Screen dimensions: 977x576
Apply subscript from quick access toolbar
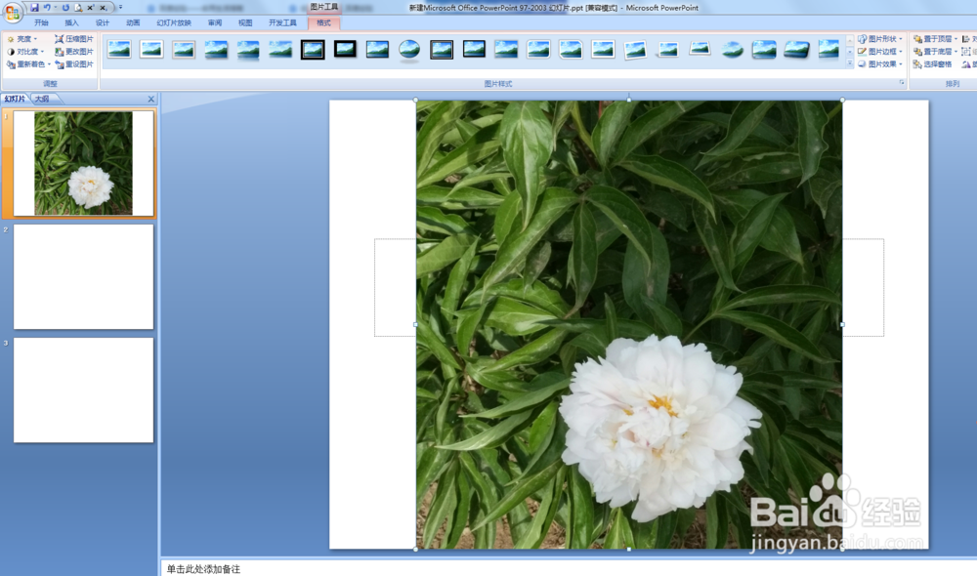(103, 8)
